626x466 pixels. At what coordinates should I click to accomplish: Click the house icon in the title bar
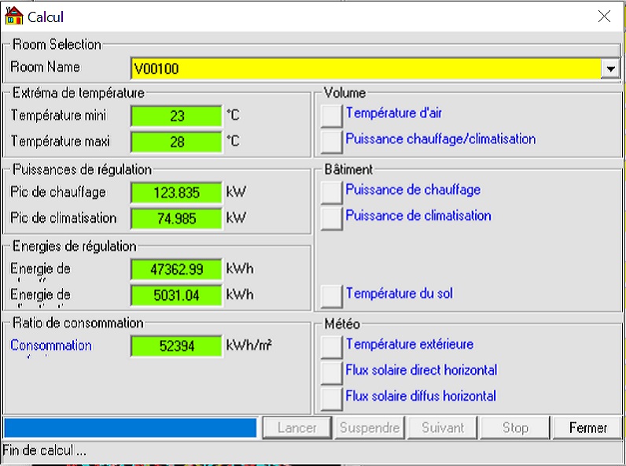(x=14, y=16)
